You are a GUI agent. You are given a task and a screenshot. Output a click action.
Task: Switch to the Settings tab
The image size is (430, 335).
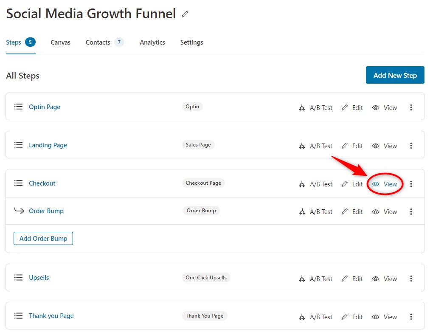pos(192,42)
